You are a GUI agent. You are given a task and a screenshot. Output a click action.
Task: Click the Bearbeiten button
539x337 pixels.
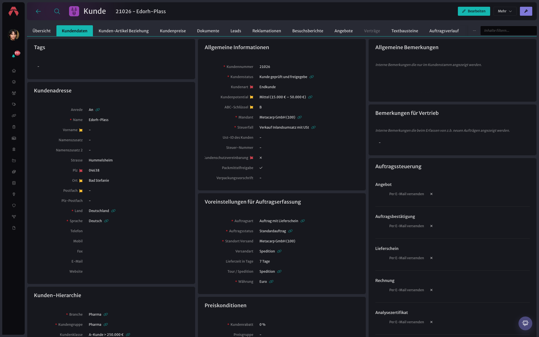474,11
